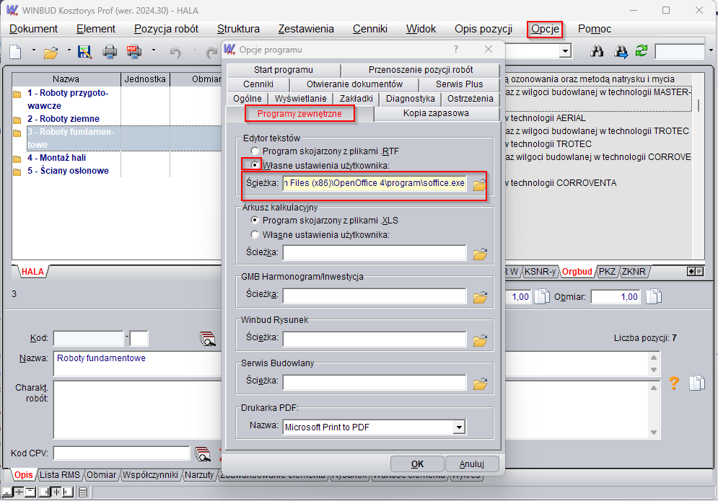This screenshot has width=718, height=501.
Task: Select text editor 'Własne ustawienia użytkownika' radio
Action: coord(255,164)
